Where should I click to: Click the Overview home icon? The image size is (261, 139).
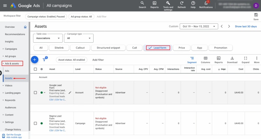click(25, 27)
